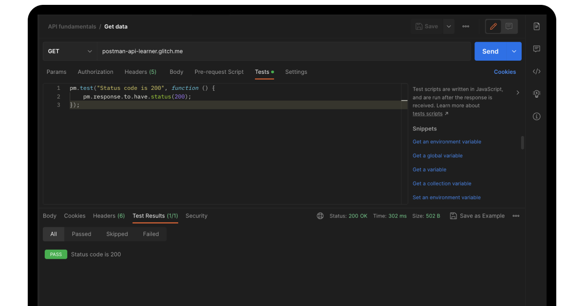Click 'Status code is 200' test result
Screen dimensions: 584x306
(x=96, y=255)
